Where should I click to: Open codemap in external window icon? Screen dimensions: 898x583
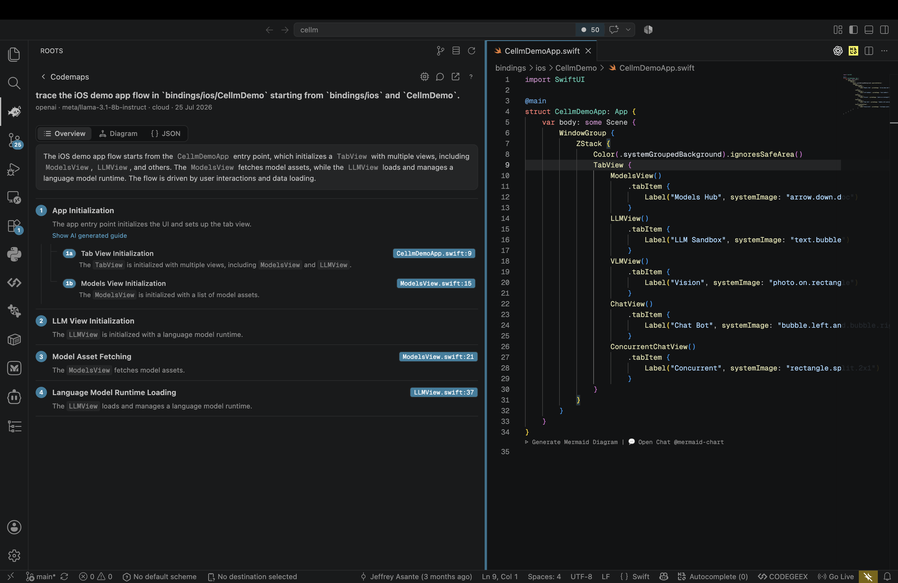tap(456, 77)
